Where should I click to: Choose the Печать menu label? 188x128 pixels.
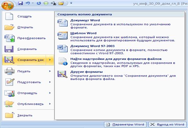click(x=24, y=71)
